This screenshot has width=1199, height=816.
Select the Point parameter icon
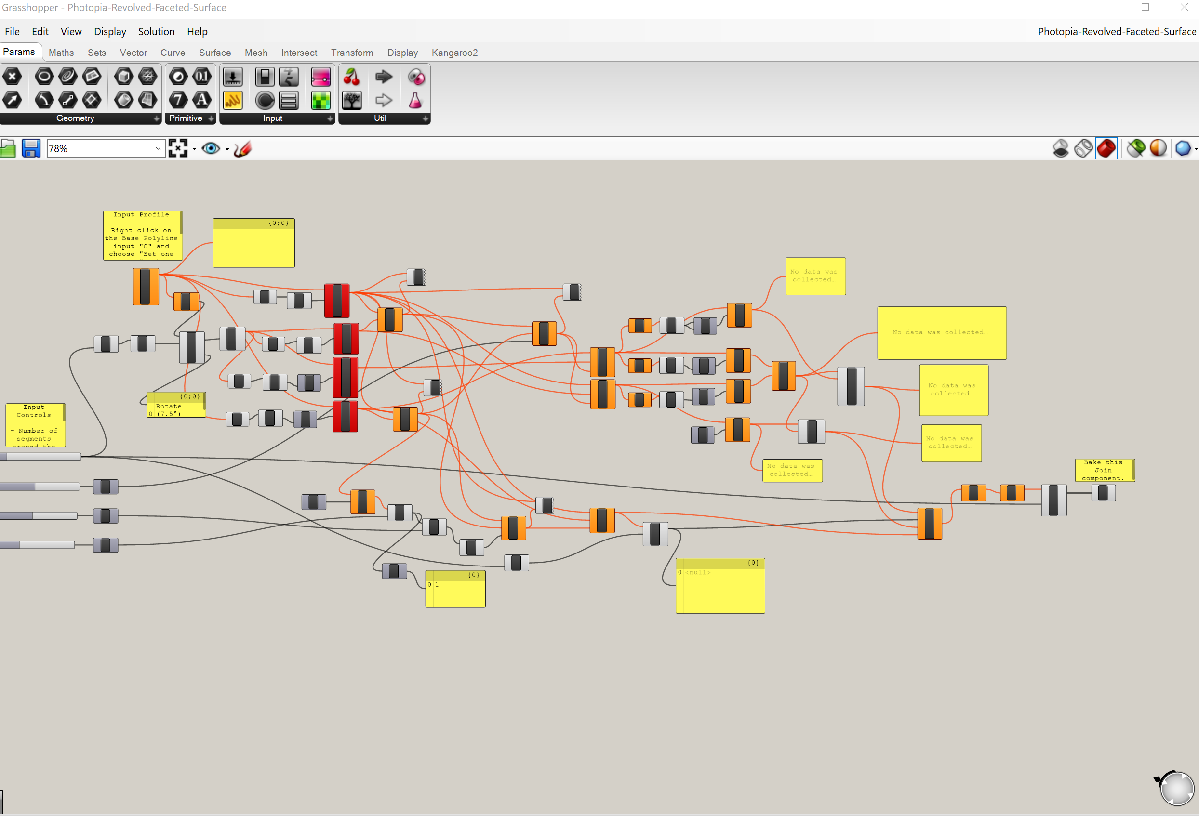point(13,77)
